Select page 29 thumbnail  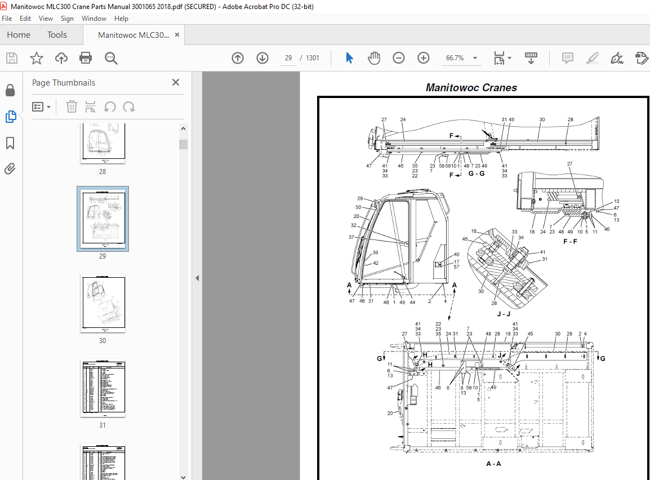click(x=103, y=219)
